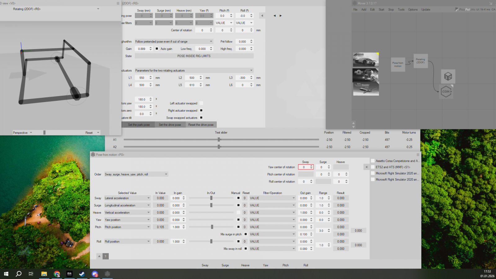Click the left arrow beside the game list
This screenshot has width=496, height=279.
(366, 167)
